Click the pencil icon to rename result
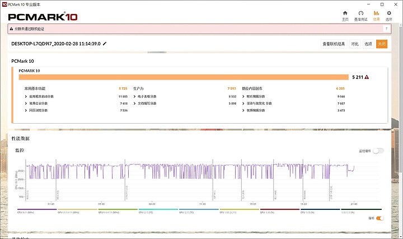 coord(105,44)
